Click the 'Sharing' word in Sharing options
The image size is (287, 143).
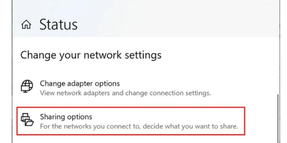coord(51,117)
